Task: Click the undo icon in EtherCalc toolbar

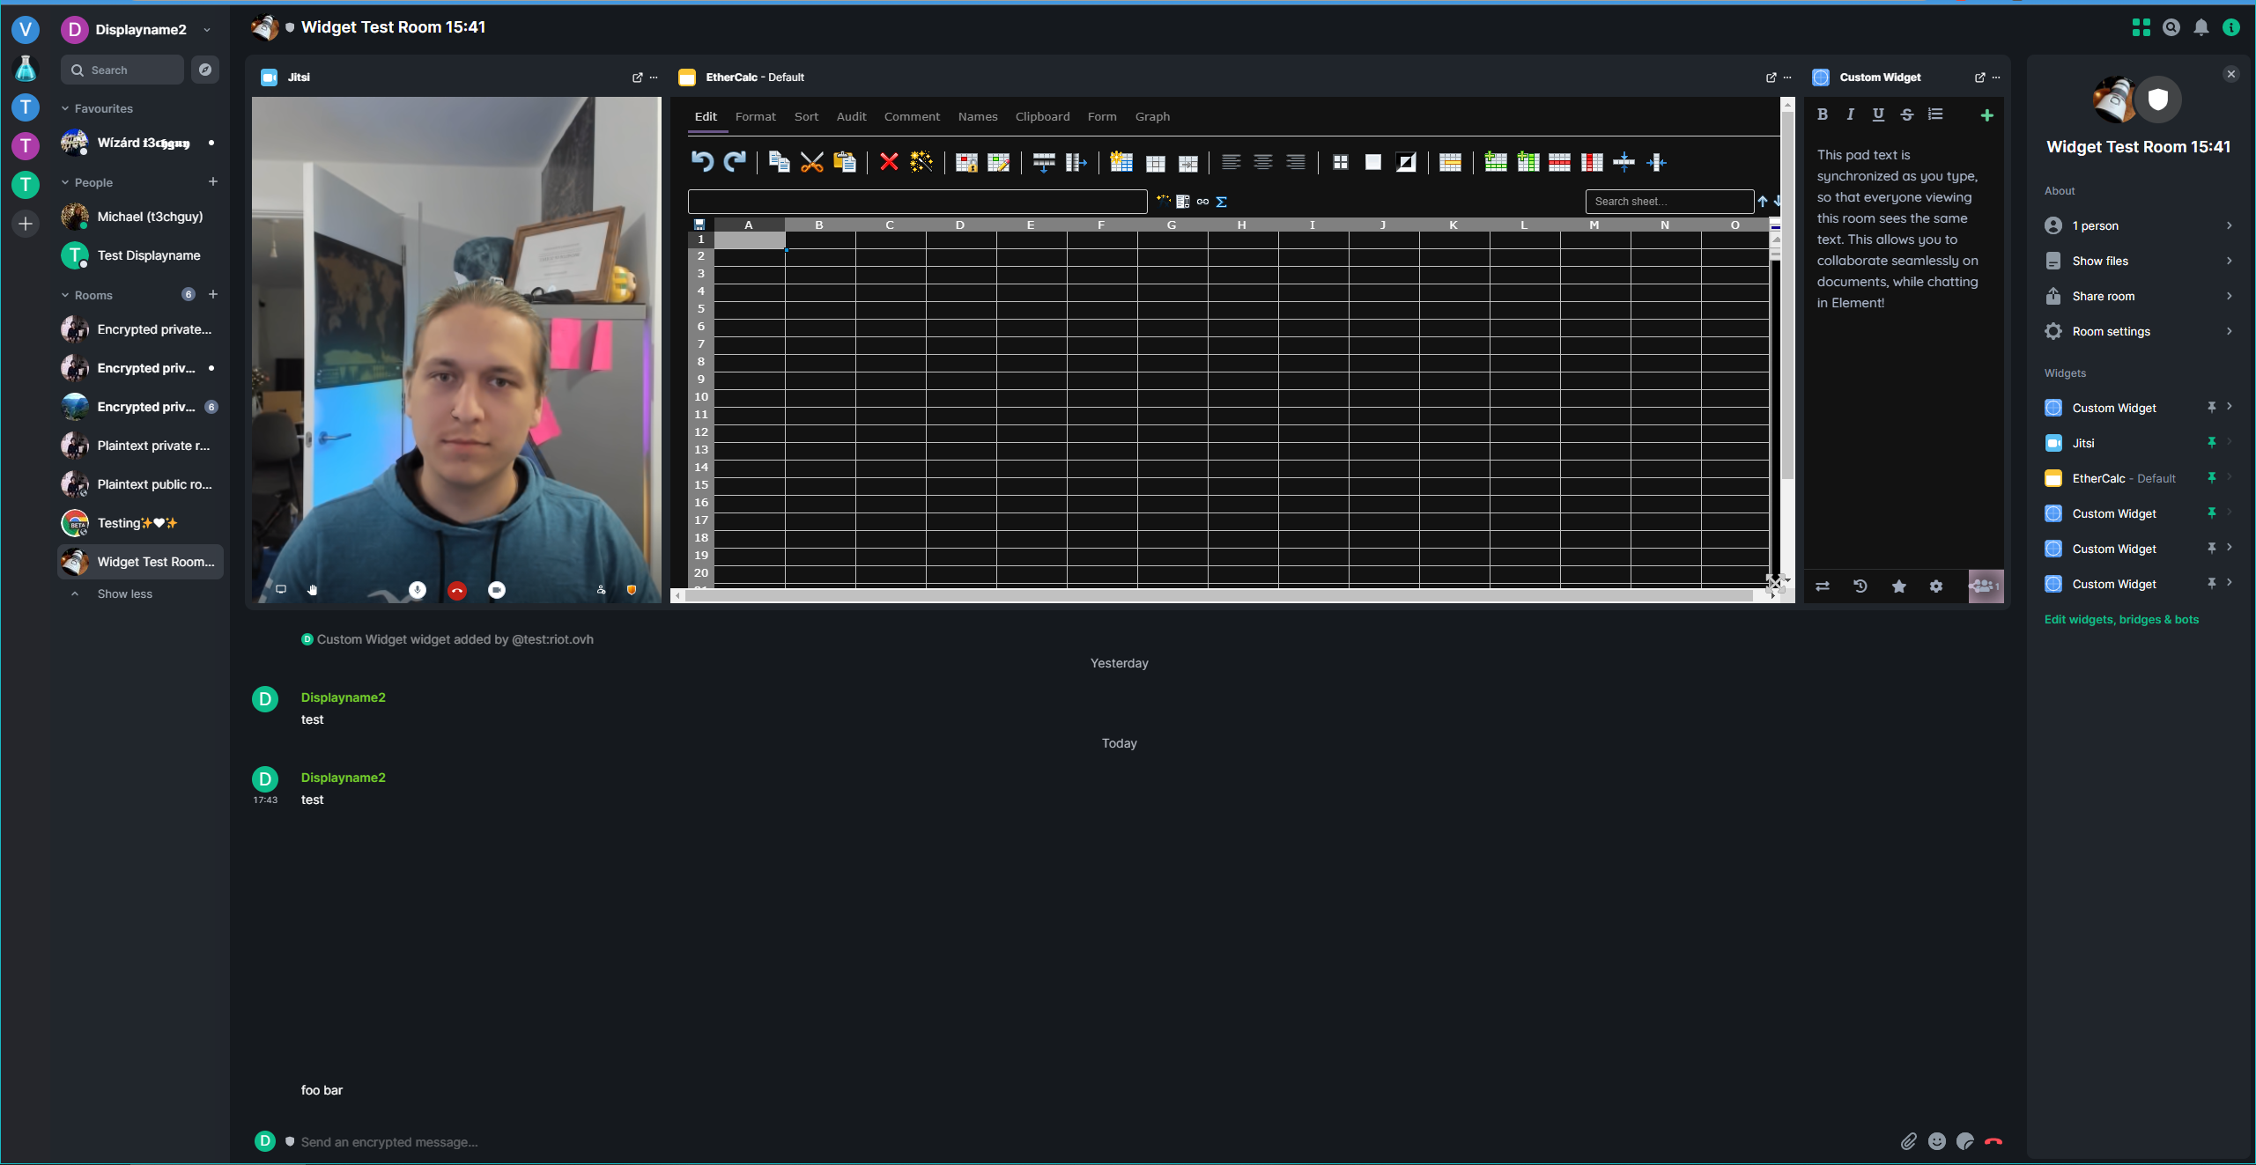Action: click(x=701, y=161)
